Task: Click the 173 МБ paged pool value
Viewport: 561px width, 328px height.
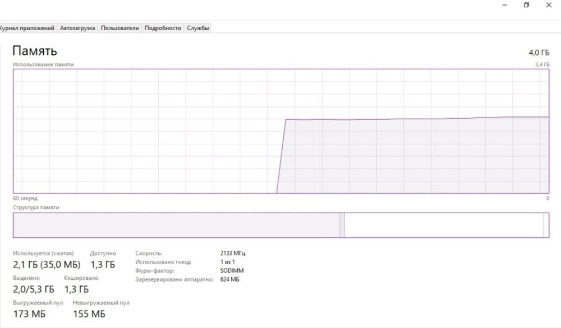Action: coord(29,314)
